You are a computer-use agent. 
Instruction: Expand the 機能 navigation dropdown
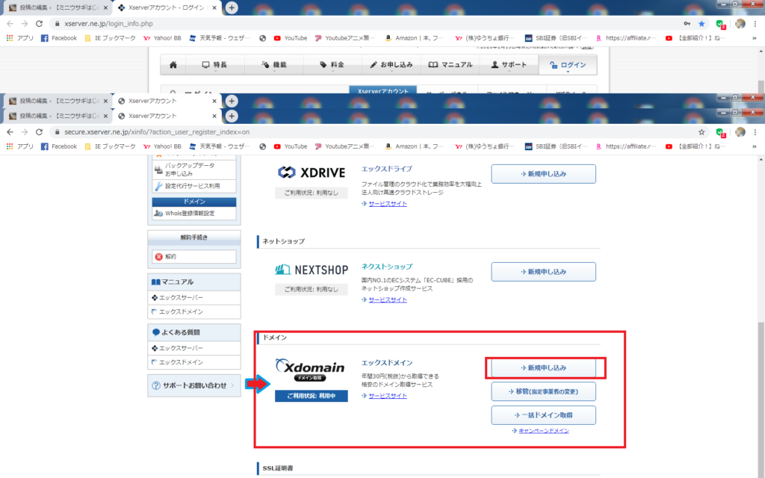click(x=275, y=65)
